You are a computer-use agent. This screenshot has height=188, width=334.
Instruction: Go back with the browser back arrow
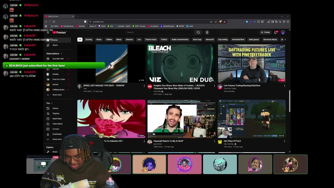coord(46,22)
